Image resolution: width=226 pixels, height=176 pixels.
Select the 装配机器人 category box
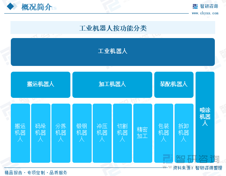click(x=174, y=85)
